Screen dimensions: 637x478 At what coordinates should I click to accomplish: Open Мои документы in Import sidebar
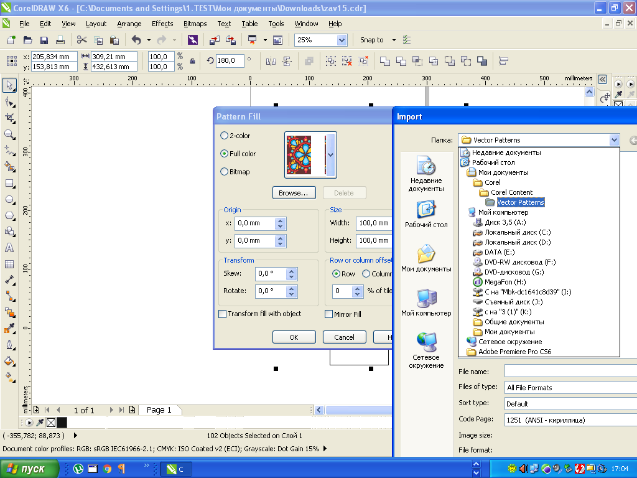(426, 258)
